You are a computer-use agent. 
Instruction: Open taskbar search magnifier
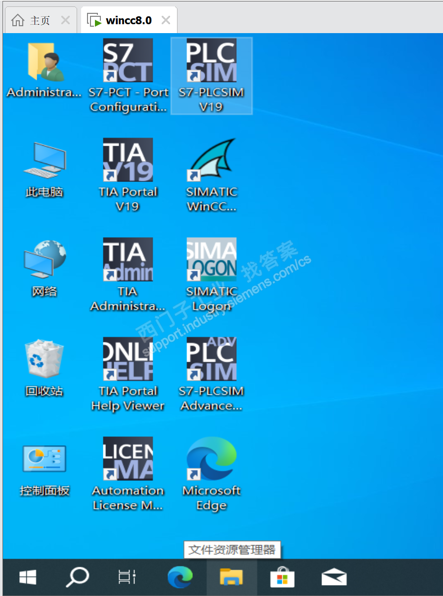coord(78,577)
